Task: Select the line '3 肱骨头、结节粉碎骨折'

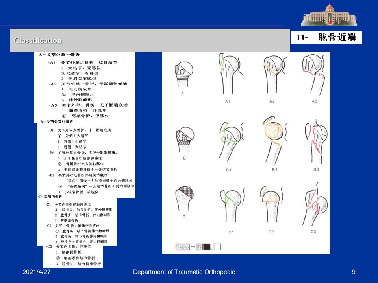Action: pyautogui.click(x=78, y=264)
